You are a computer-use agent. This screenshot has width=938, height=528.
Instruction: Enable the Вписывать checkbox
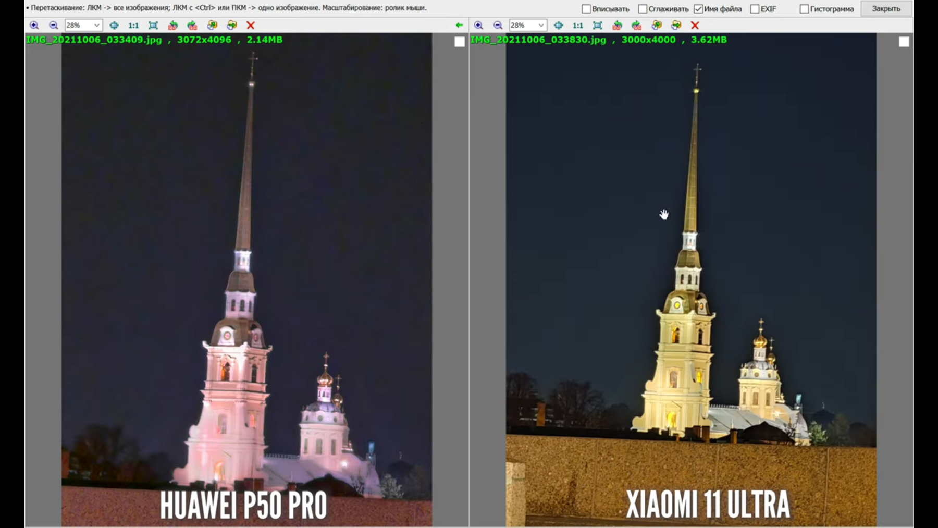coord(586,9)
